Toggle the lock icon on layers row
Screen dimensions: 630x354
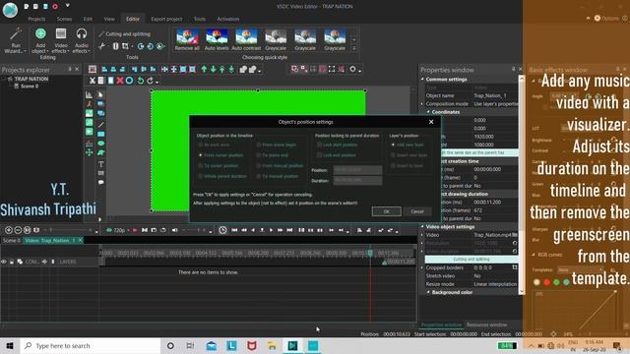pos(12,262)
